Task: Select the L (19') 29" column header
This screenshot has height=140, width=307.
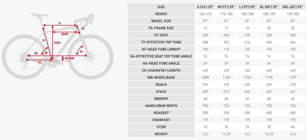Action: 247,7
